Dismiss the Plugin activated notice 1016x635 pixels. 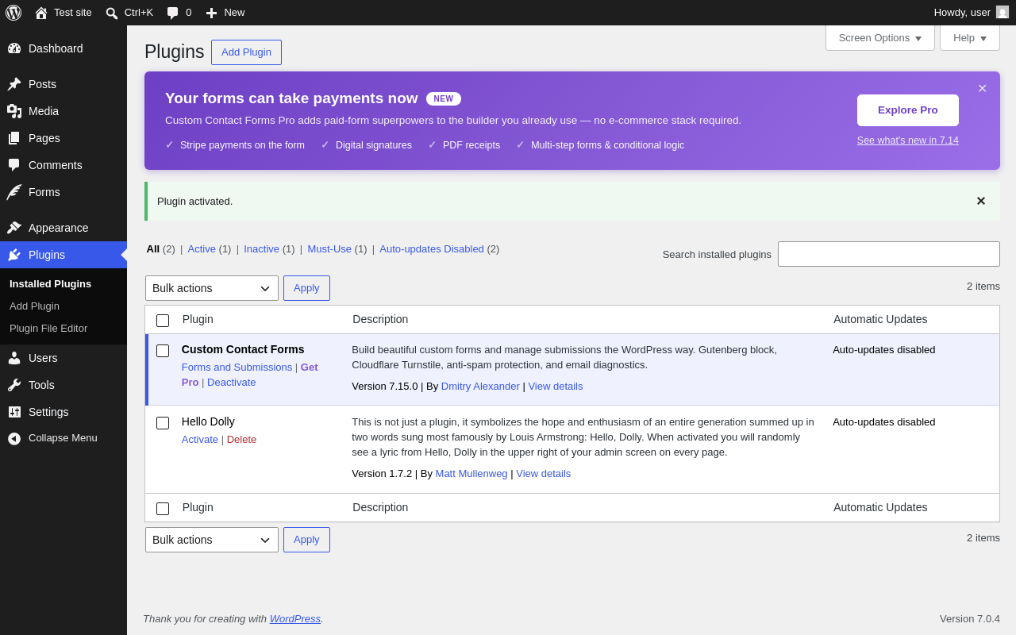pos(981,201)
